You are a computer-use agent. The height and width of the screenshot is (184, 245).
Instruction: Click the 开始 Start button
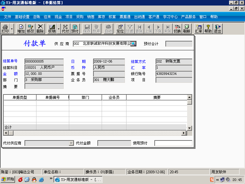pos(8,179)
